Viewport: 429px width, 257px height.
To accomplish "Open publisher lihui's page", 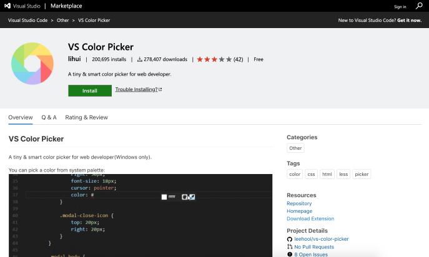I will (x=74, y=59).
